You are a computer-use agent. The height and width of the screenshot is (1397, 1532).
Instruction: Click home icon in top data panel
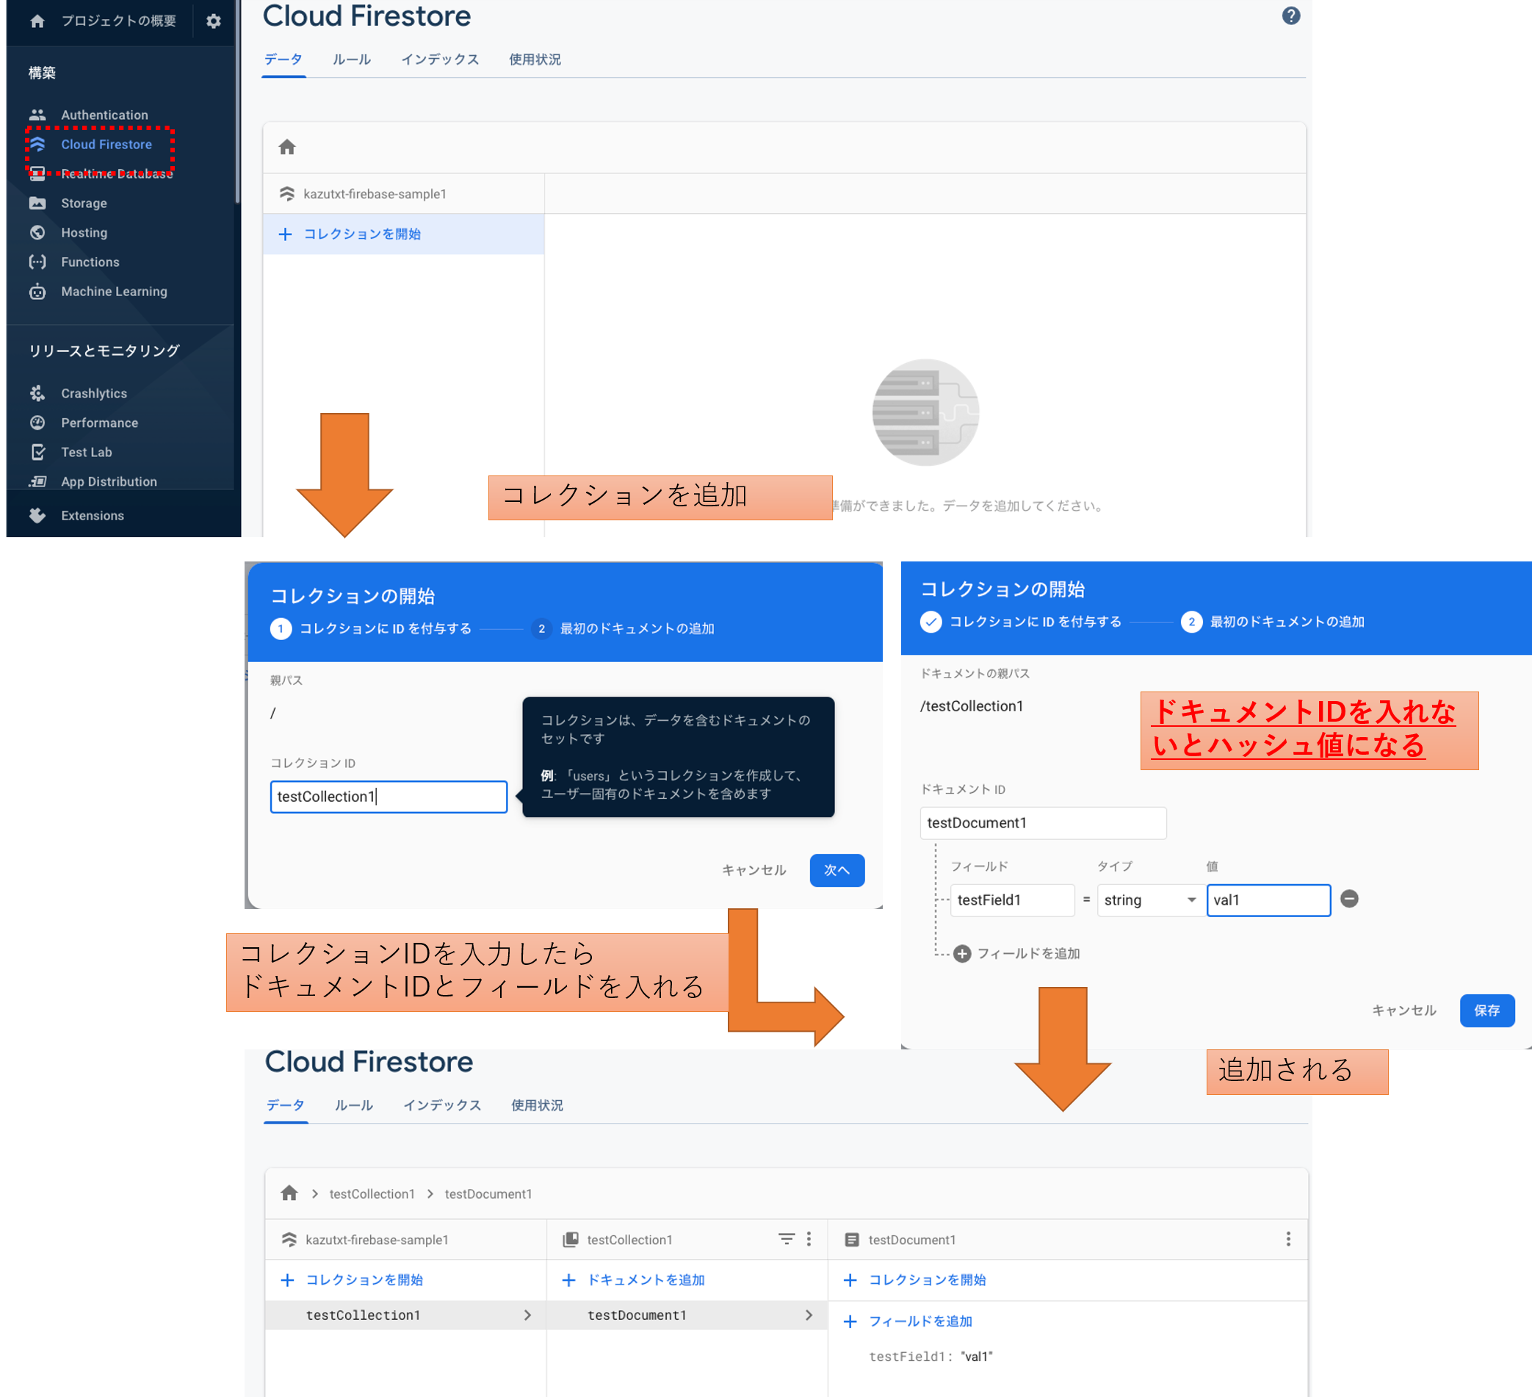click(286, 147)
